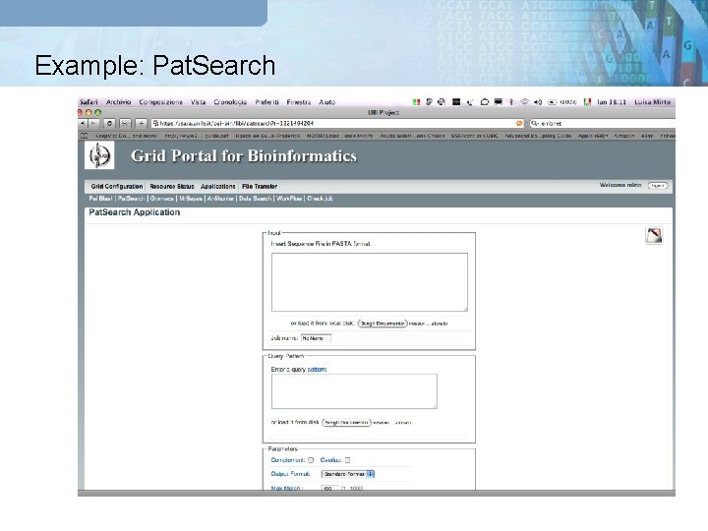708x531 pixels.
Task: Click the magnifier icon in search field
Action: point(535,123)
